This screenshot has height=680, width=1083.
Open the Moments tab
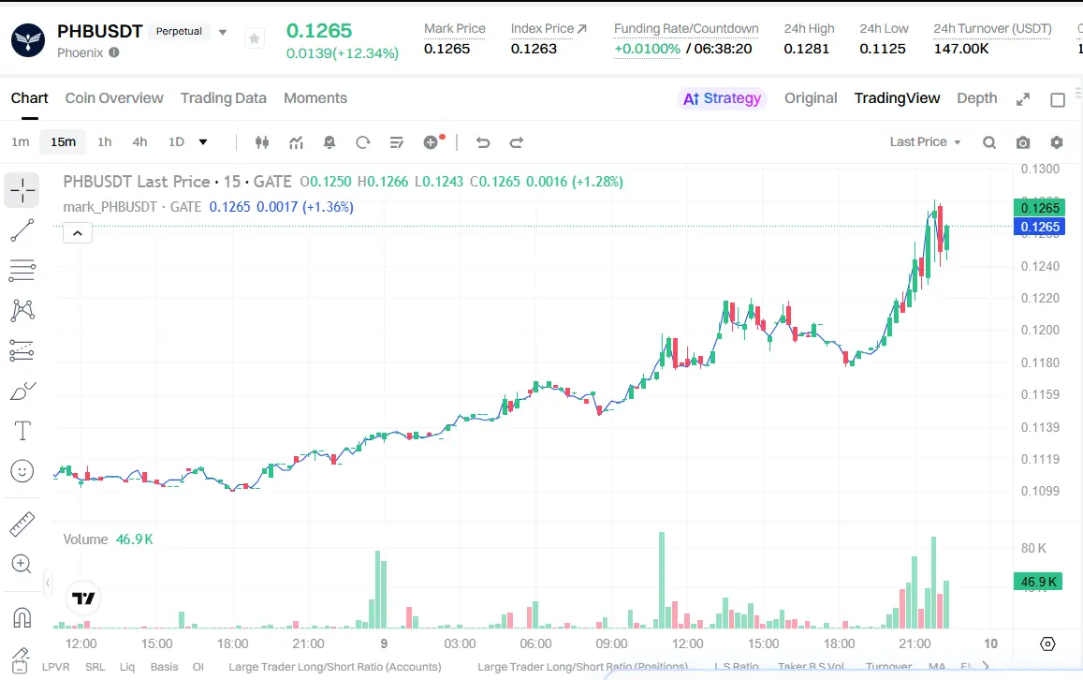pos(315,98)
